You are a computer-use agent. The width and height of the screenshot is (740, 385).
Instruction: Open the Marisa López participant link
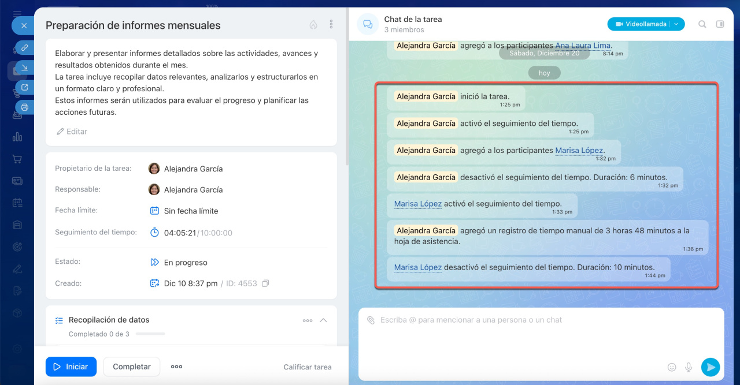[x=579, y=150]
